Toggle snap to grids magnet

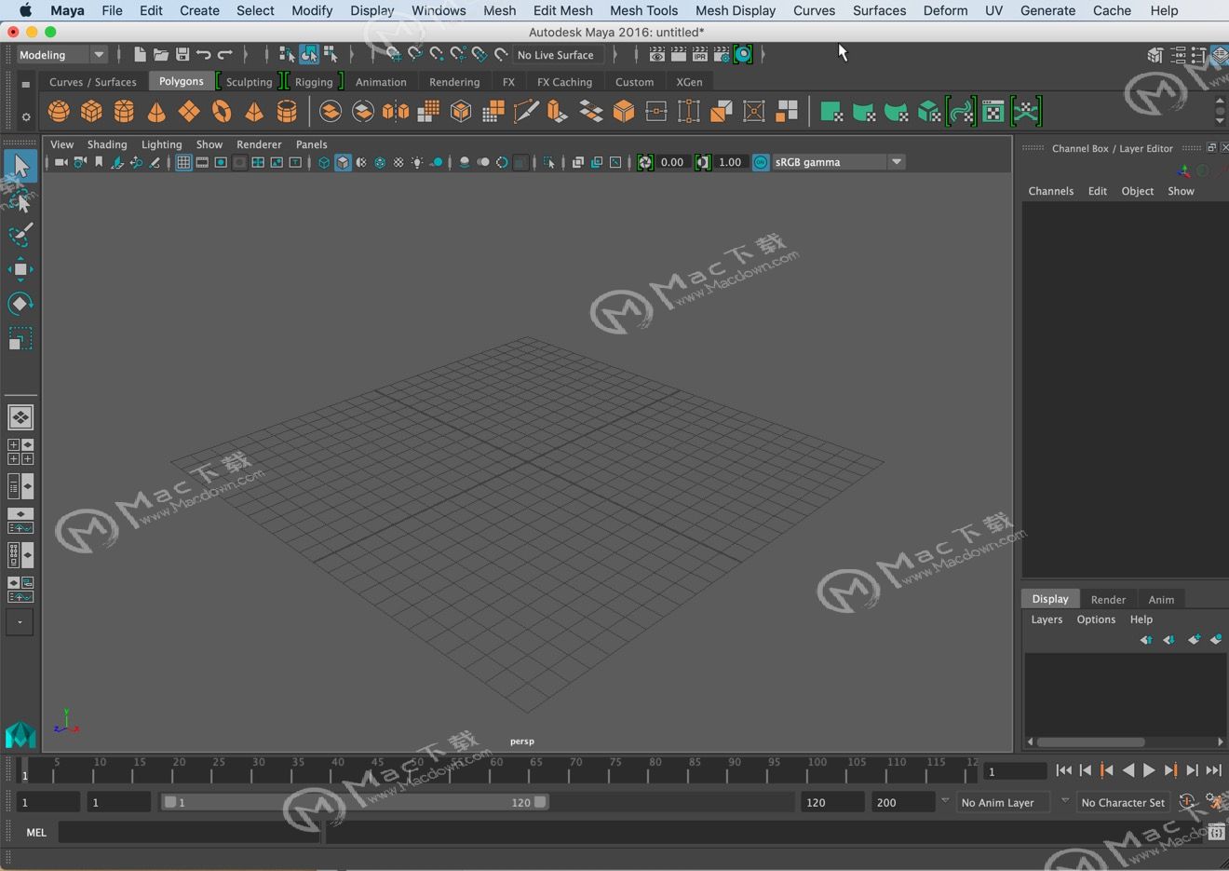(393, 55)
